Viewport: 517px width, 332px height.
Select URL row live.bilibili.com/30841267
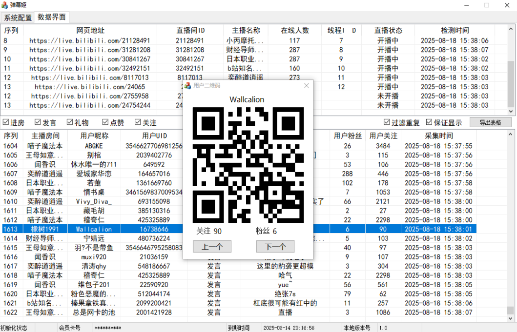click(90, 59)
